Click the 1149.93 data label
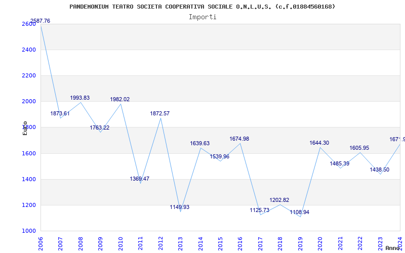This screenshot has height=253, width=405. pyautogui.click(x=180, y=207)
